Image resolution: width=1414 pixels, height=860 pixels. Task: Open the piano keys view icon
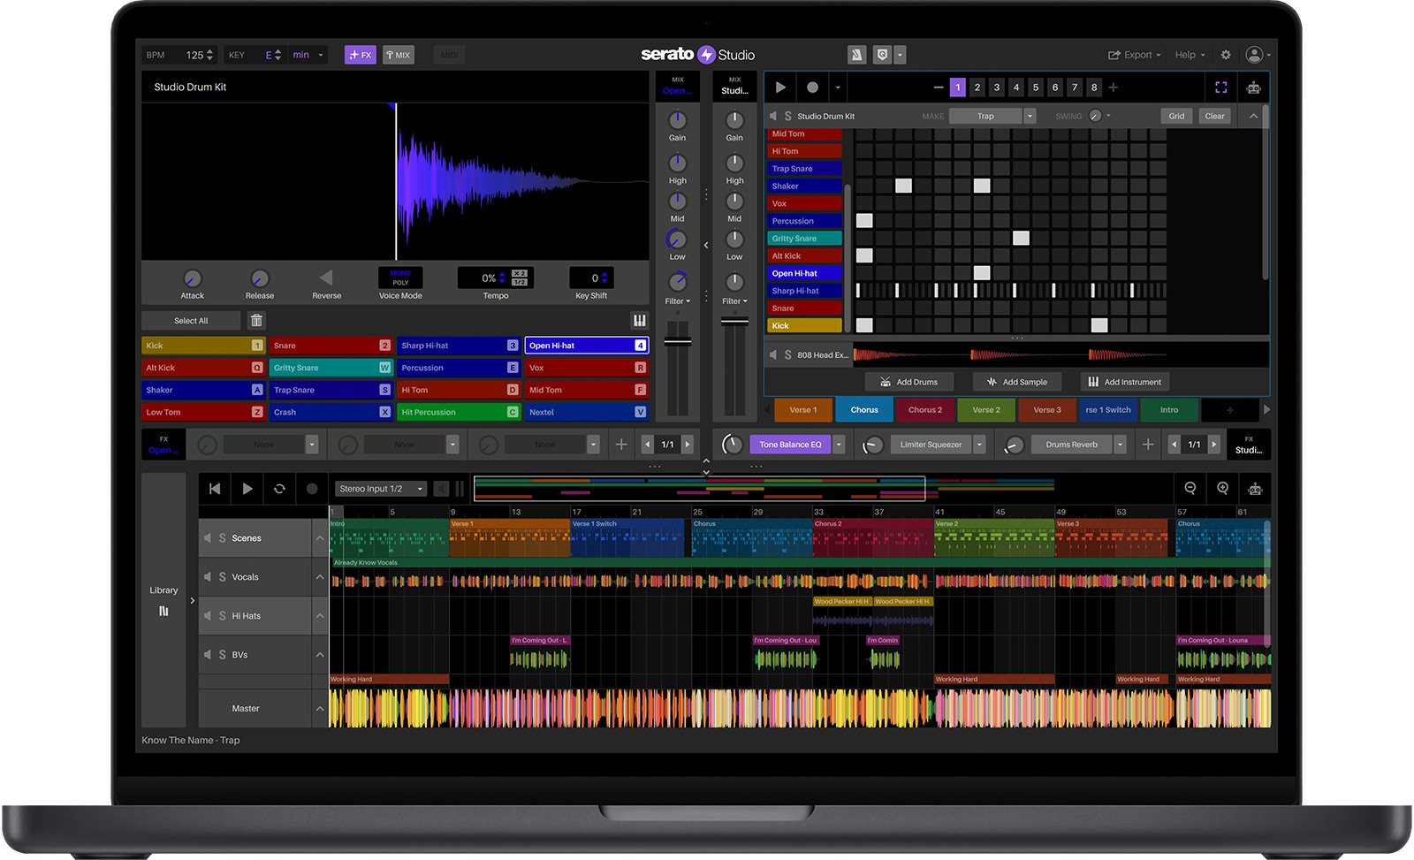click(x=639, y=321)
